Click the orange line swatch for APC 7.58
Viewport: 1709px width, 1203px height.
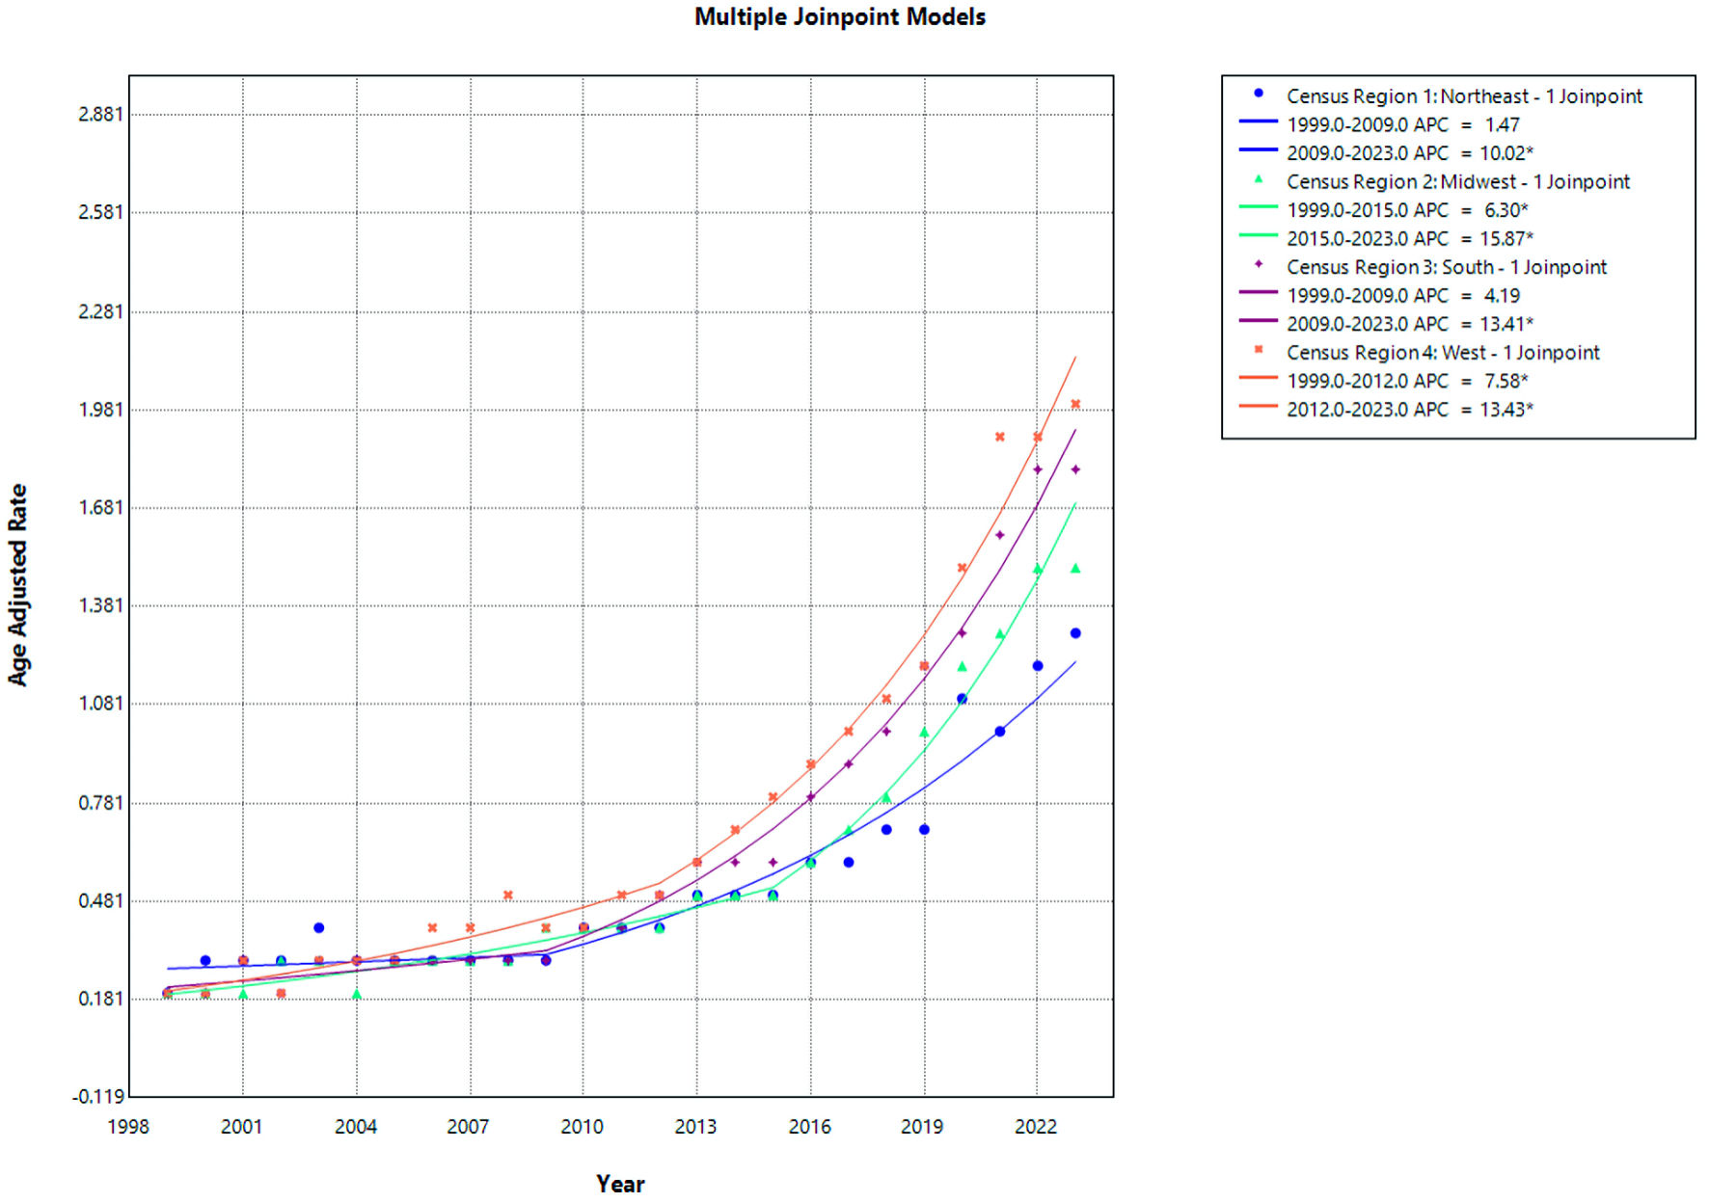[x=1258, y=379]
